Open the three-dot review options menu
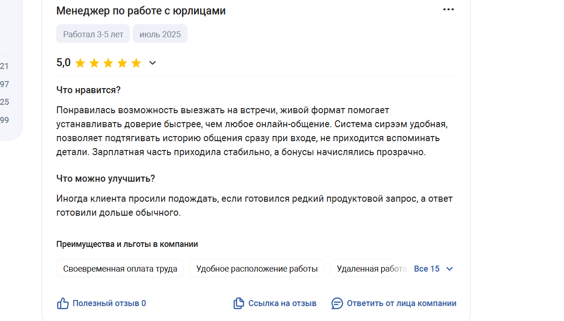 coord(448,9)
